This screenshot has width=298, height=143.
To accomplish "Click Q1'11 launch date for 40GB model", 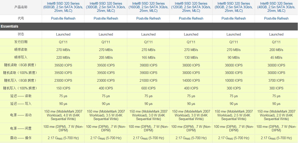I will tap(276, 42).
